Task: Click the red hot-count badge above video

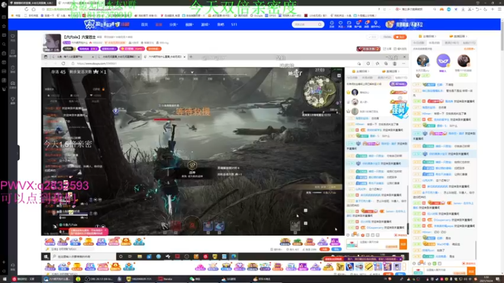Action: pos(369,49)
